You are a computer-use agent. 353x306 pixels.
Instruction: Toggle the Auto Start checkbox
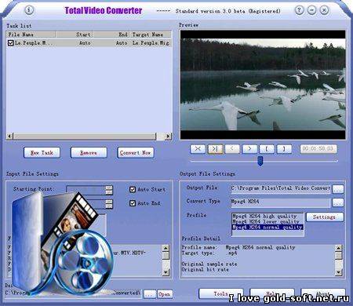coord(133,189)
